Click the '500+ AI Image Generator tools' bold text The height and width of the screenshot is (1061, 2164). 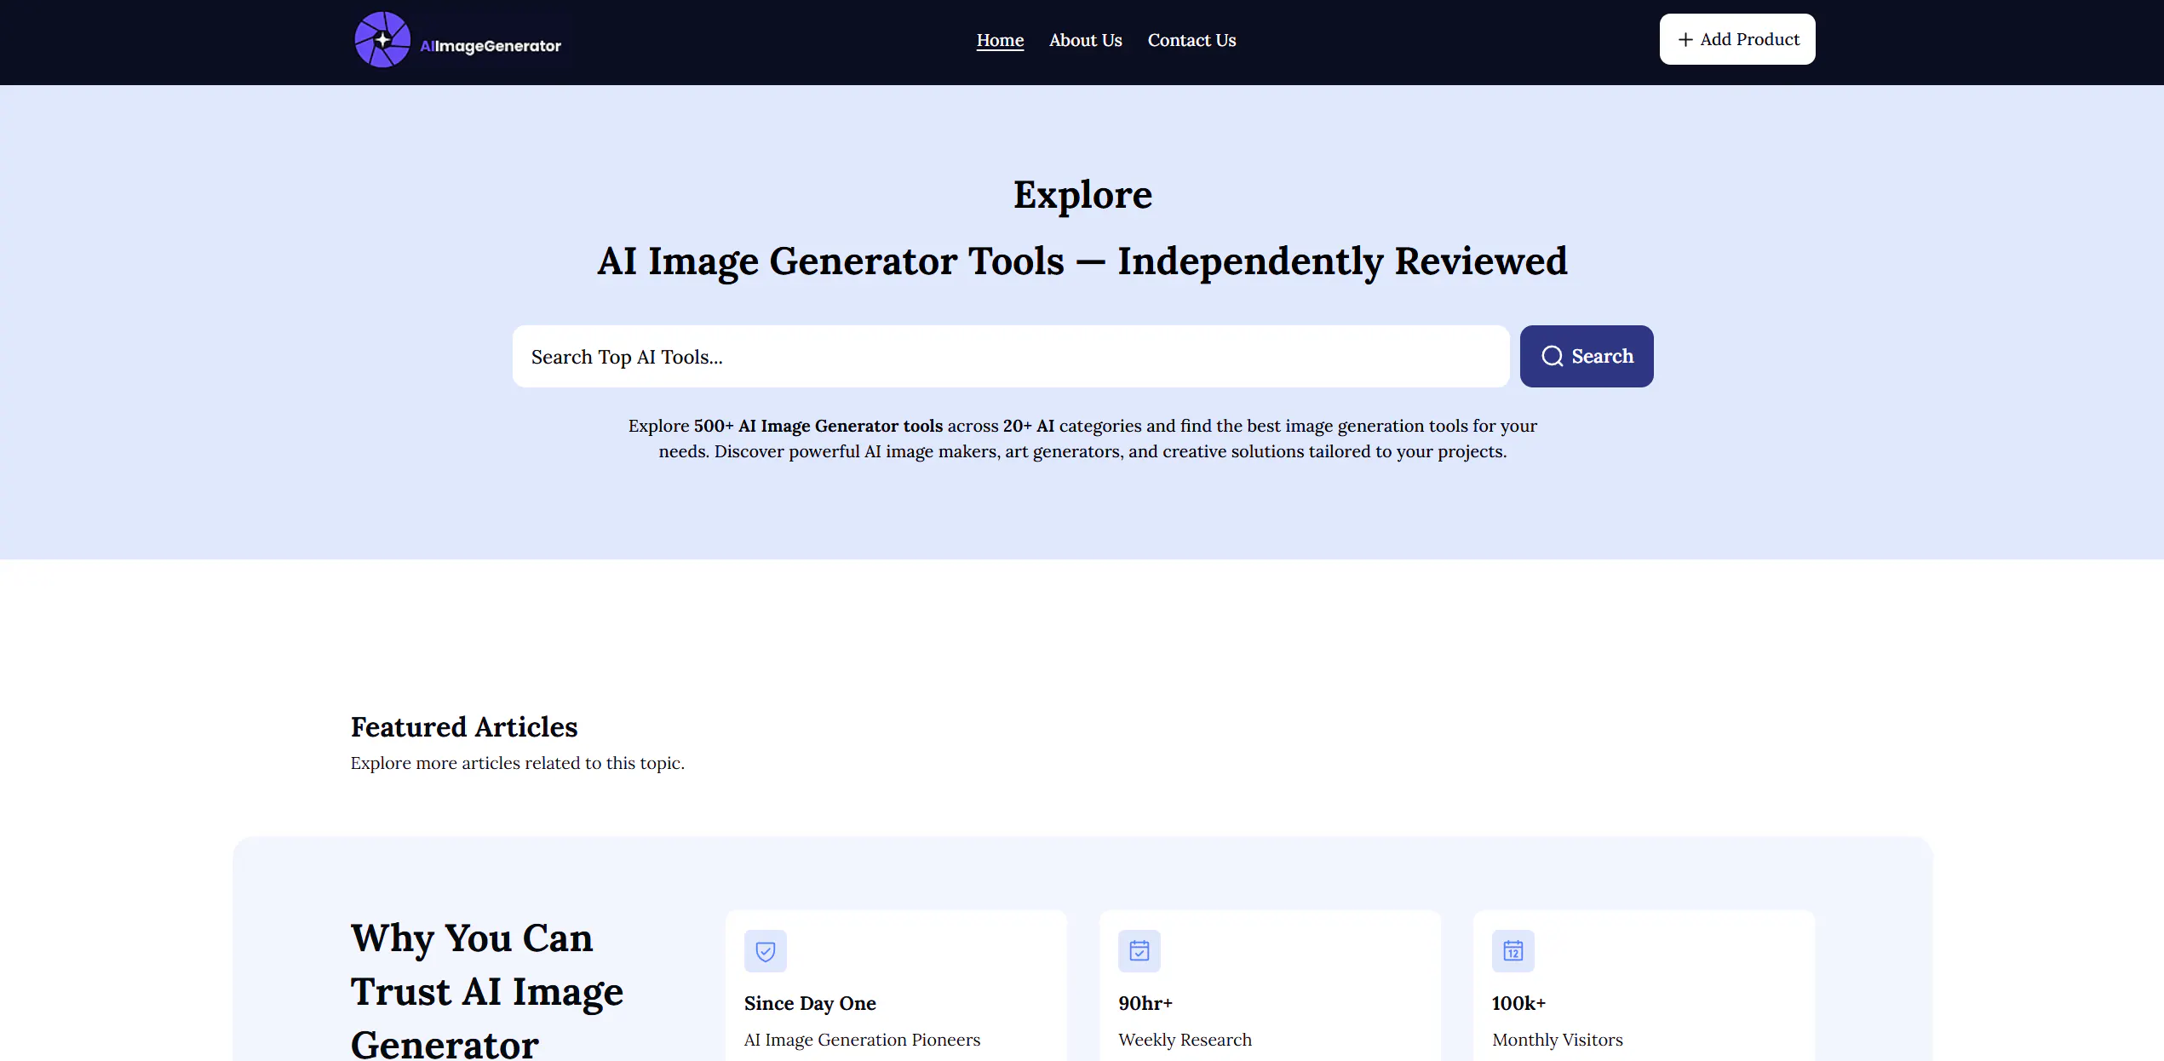point(818,426)
